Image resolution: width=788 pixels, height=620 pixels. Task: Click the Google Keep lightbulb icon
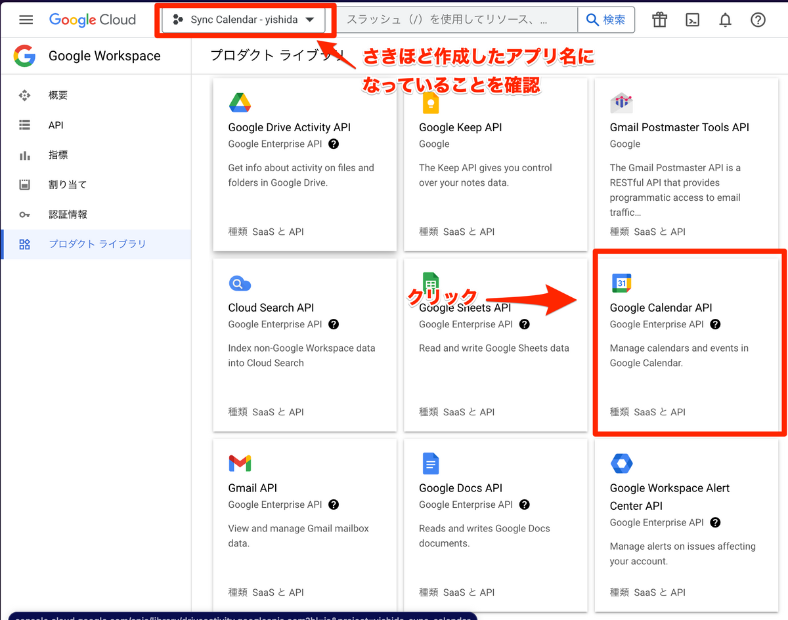[430, 103]
